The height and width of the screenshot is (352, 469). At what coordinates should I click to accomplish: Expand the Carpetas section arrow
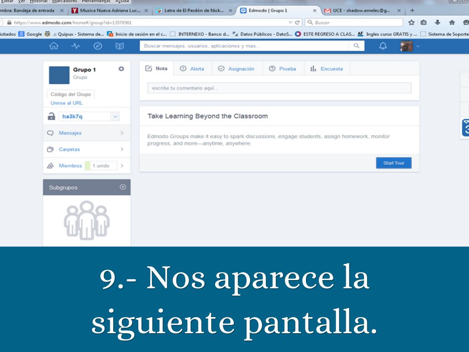click(122, 149)
